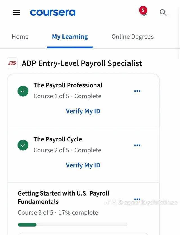Open Getting Started with U.S. Payroll Fundamentals
Viewport: 180px width, 235px height.
point(63,198)
